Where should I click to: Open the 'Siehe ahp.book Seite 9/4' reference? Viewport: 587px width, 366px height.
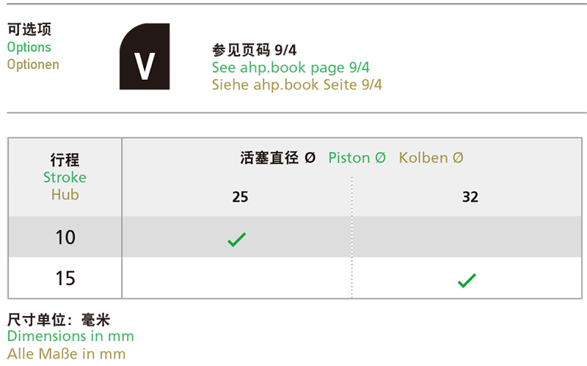[x=297, y=84]
